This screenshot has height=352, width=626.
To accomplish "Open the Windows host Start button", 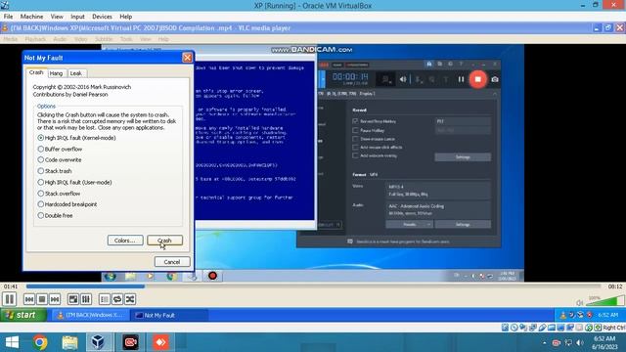I will (x=12, y=342).
